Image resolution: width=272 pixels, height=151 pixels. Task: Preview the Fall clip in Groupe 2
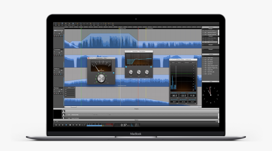coord(203,42)
